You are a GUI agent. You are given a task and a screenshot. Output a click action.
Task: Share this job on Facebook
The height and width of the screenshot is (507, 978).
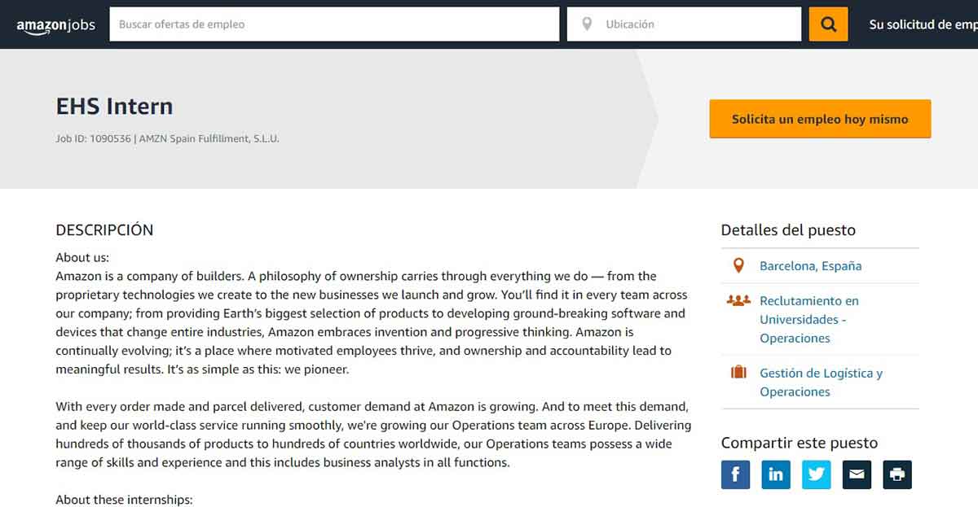click(735, 474)
